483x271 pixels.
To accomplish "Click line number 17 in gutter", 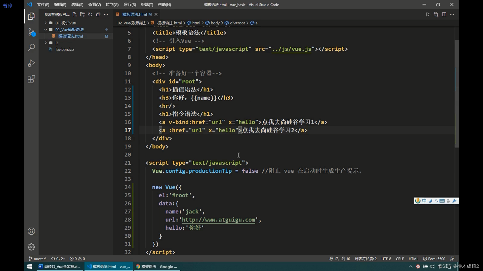I will [128, 130].
